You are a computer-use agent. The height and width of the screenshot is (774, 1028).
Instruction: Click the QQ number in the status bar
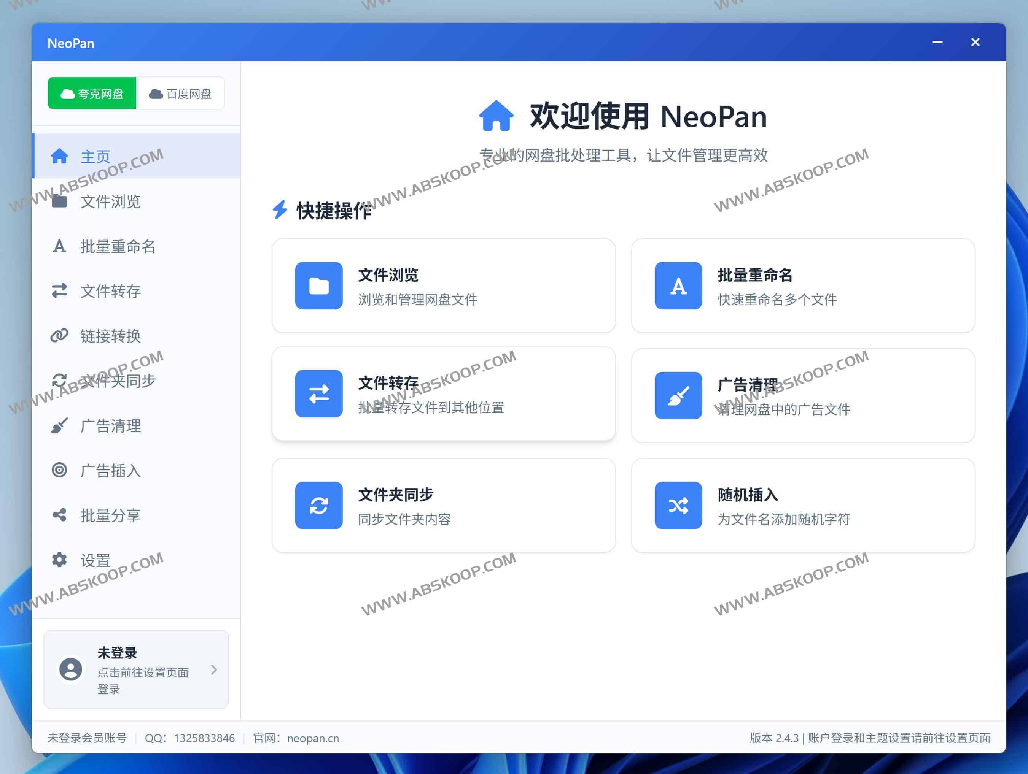204,738
